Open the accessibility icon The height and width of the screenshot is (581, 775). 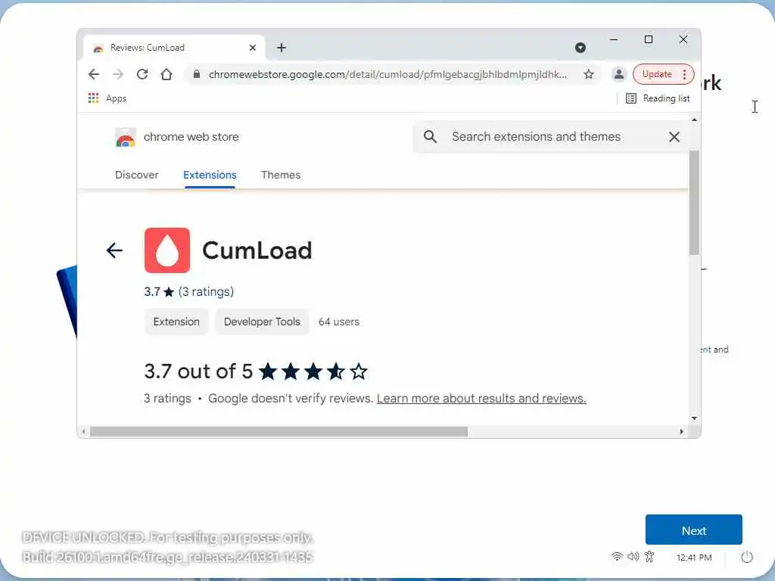tap(649, 557)
